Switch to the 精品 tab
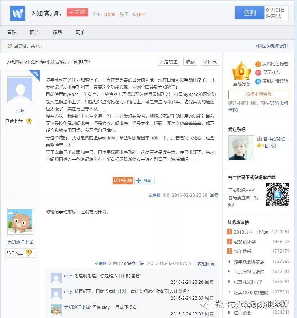This screenshot has height=318, width=297. click(57, 32)
